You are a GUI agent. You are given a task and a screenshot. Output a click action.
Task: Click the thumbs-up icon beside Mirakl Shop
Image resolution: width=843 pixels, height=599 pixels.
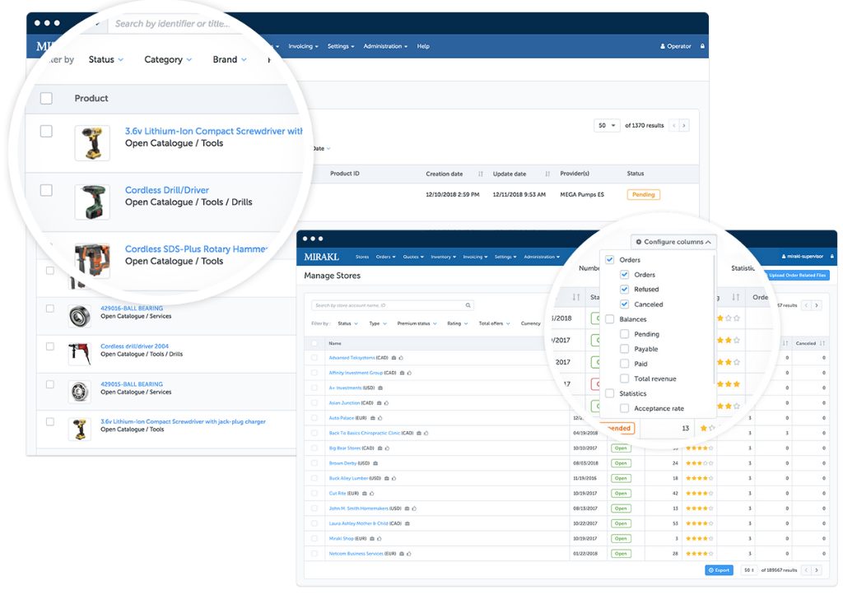(379, 538)
